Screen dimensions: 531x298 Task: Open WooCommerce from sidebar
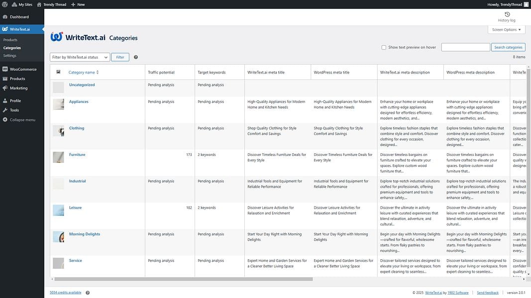(22, 69)
